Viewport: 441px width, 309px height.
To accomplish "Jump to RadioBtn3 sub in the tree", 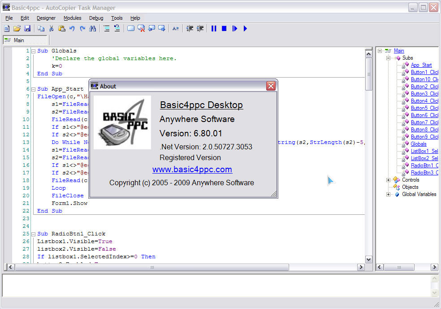I will (424, 173).
